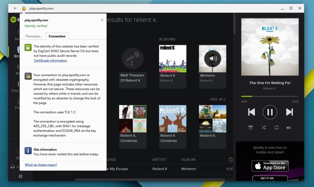Image resolution: width=314 pixels, height=187 pixels.
Task: Minimize the browser window
Action: click(282, 8)
